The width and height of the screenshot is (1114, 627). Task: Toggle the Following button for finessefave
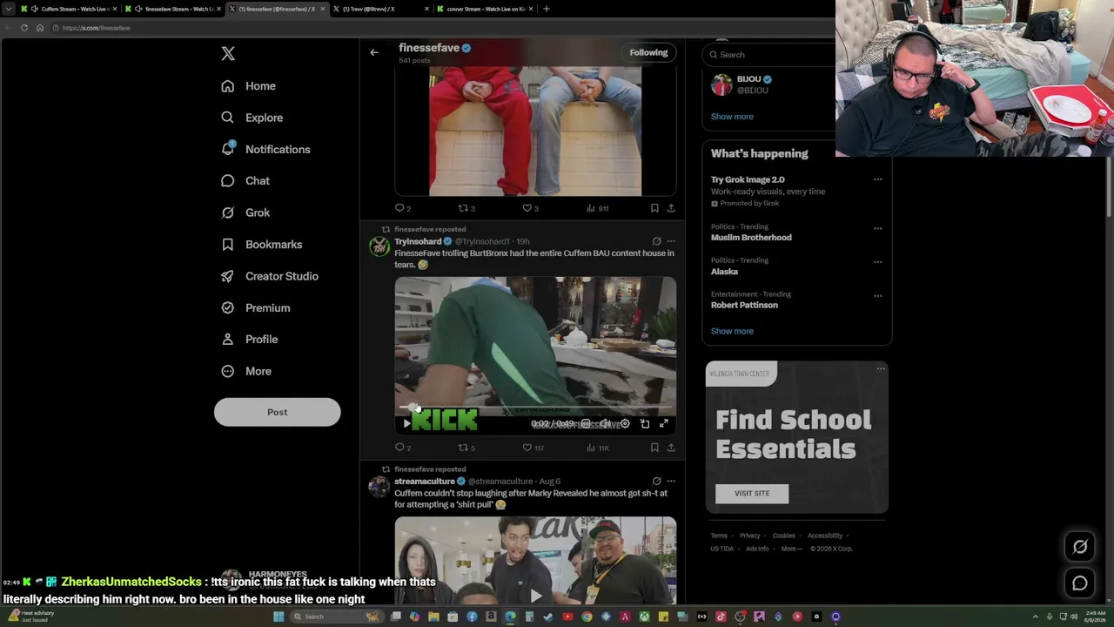click(648, 52)
